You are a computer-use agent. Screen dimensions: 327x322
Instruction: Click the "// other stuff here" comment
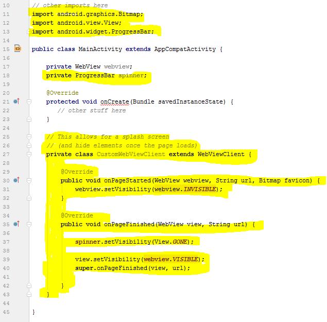point(92,110)
